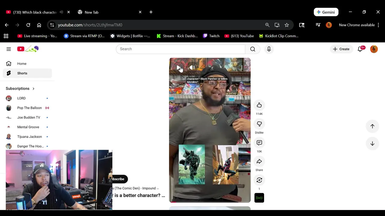Click the YouTube logo
This screenshot has width=385, height=216.
[28, 49]
